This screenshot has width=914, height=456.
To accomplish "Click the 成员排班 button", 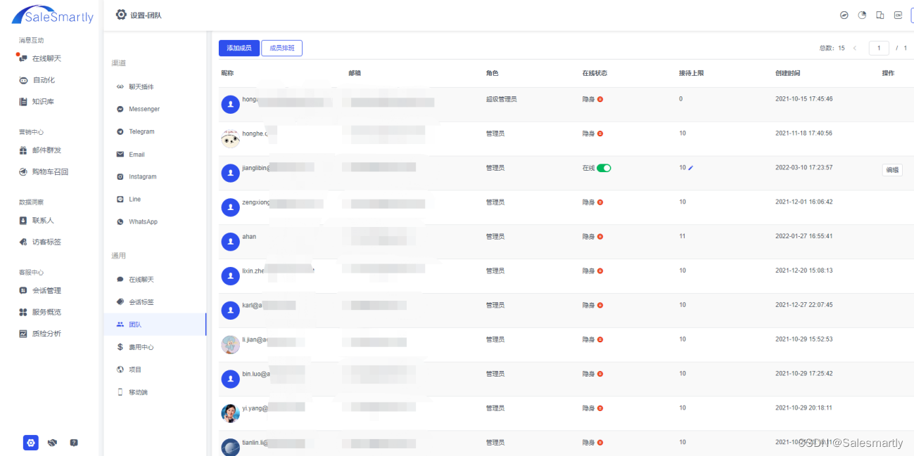I will (281, 48).
